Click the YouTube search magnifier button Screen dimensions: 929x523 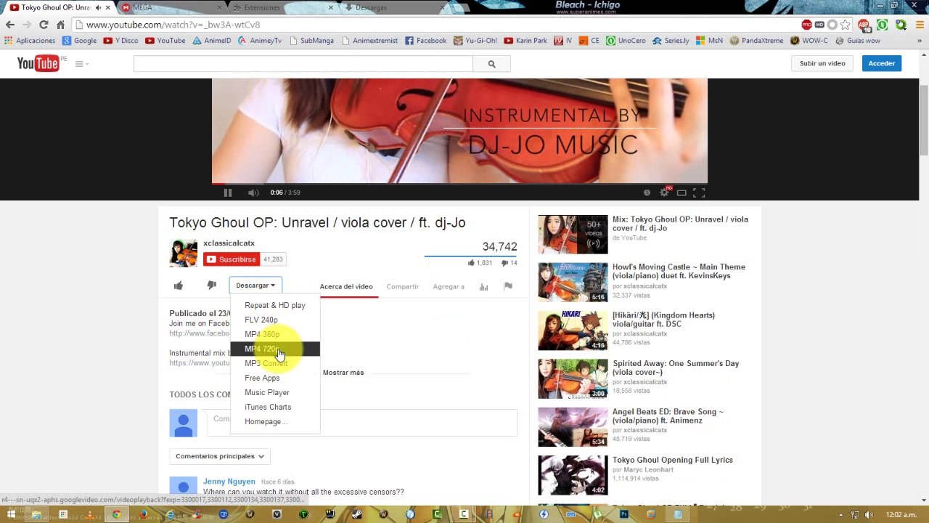click(x=491, y=64)
